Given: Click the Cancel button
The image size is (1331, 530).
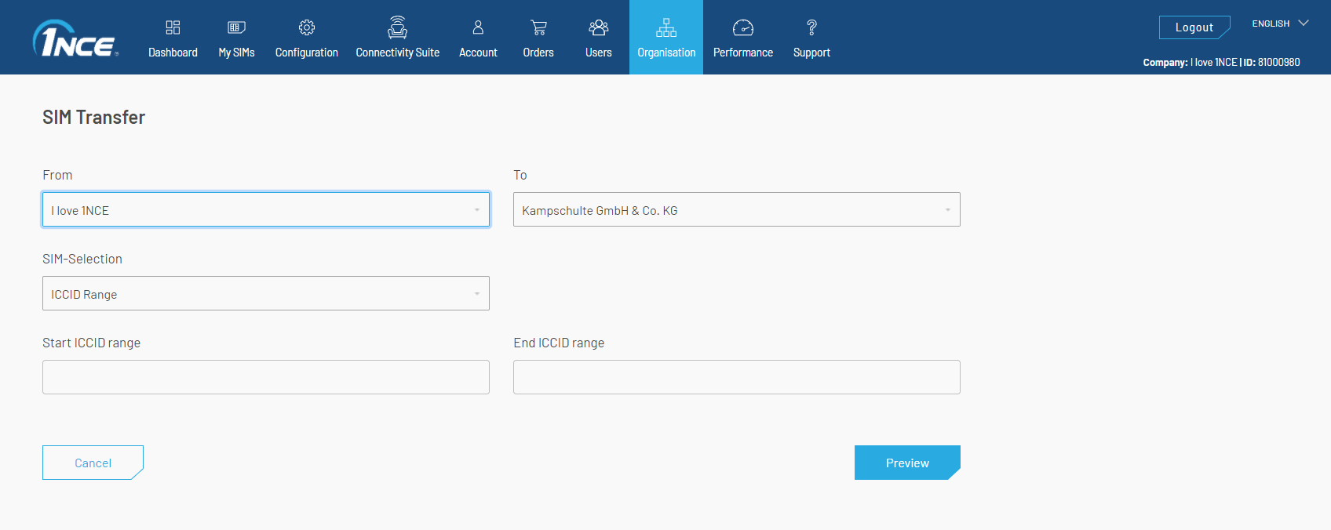Looking at the screenshot, I should pos(93,463).
